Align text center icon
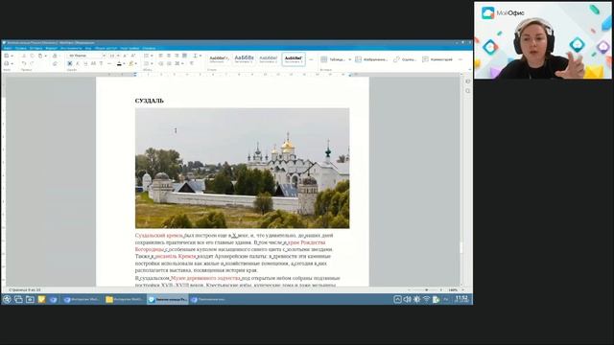This screenshot has height=345, width=614. click(169, 56)
